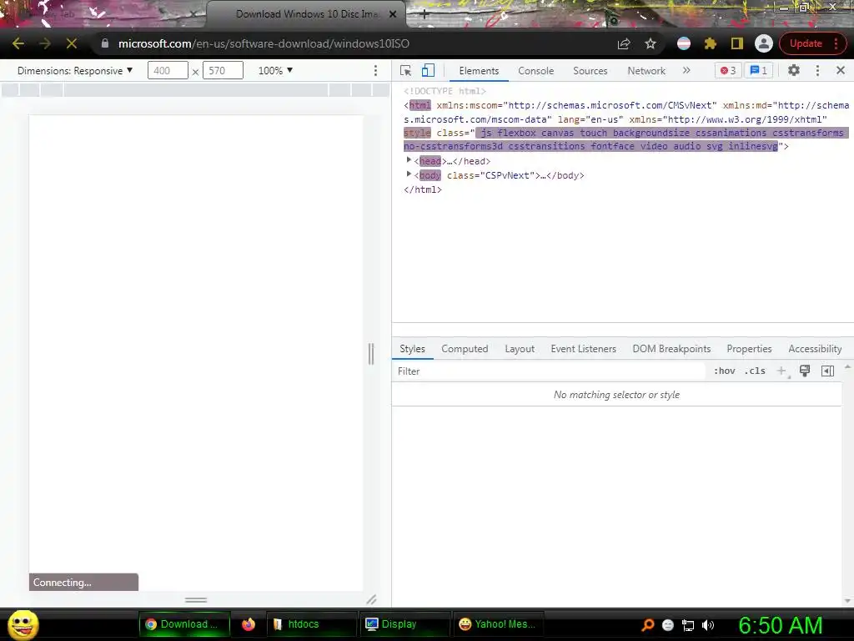Screen dimensions: 854x641
Task: Close the DevTools panel
Action: [841, 70]
